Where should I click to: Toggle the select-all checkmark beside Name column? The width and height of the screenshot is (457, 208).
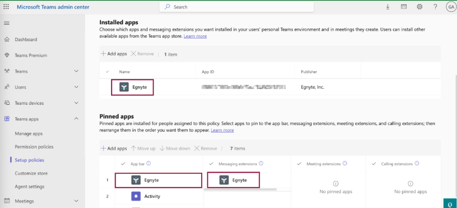coord(107,72)
